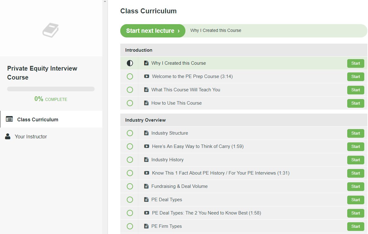The width and height of the screenshot is (368, 234).
Task: Open the Class Curriculum sidebar tab
Action: (38, 119)
